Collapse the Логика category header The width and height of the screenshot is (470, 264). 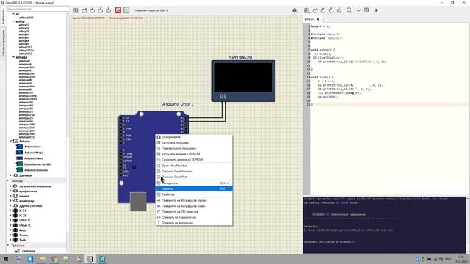(8, 181)
